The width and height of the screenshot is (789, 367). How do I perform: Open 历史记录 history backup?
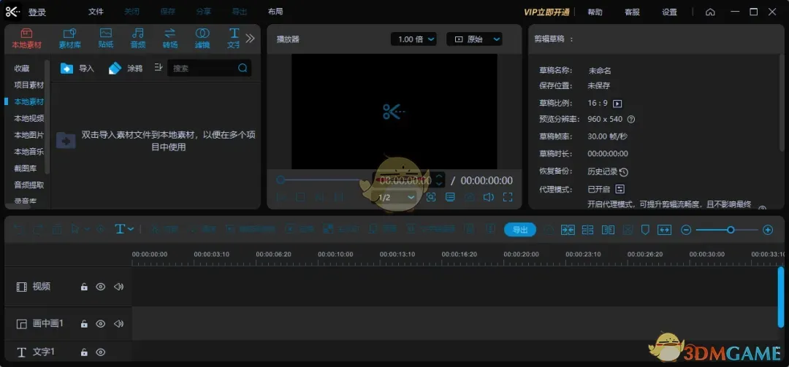(608, 171)
